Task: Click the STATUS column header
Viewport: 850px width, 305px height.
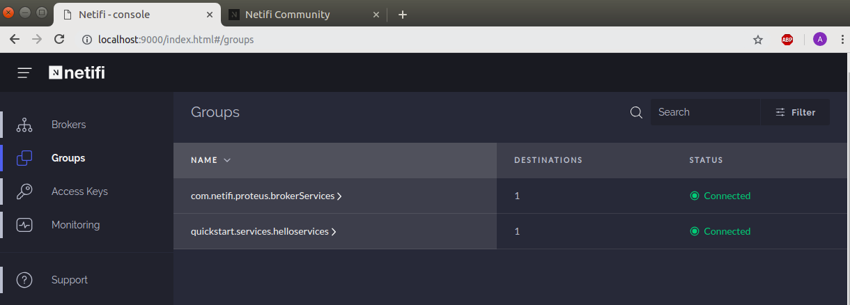Action: coord(706,160)
